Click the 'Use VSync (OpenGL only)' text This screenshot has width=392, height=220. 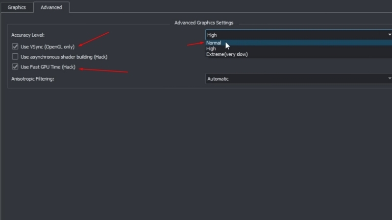[48, 47]
